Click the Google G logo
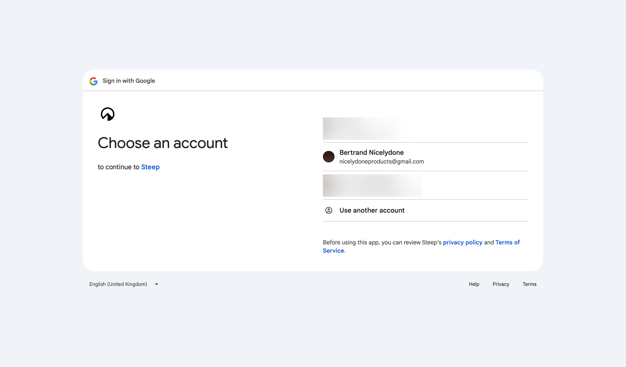 pos(94,81)
